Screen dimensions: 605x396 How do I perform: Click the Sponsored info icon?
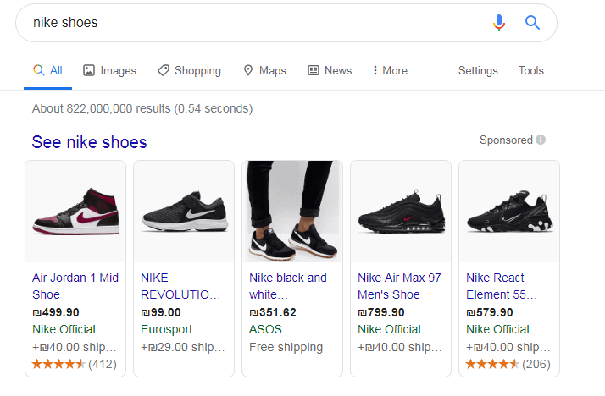[x=541, y=140]
